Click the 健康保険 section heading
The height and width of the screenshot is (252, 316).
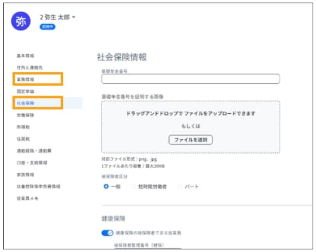113,218
